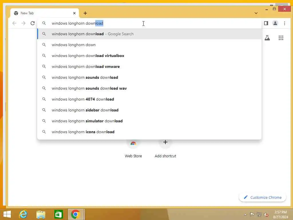Screen dimensions: 293x220
Task: Open Windows Store from taskbar
Action: click(58, 214)
